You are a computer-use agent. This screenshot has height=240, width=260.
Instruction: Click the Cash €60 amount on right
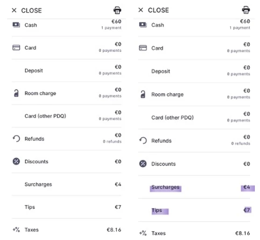tap(245, 21)
